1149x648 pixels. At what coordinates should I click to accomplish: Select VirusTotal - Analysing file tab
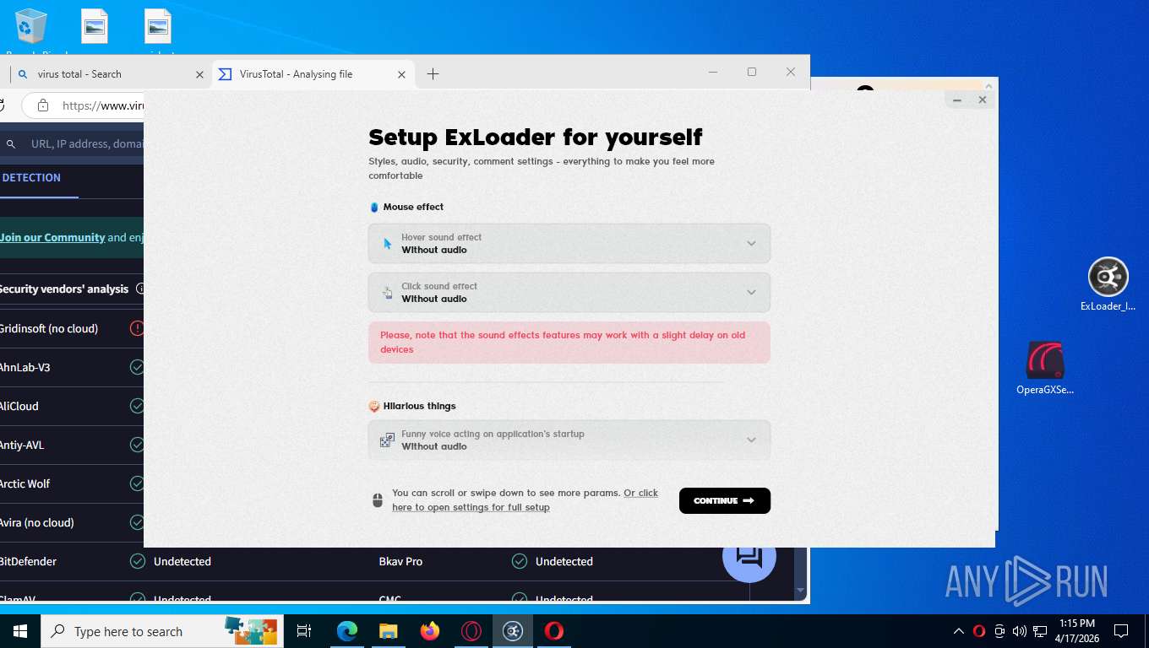312,74
